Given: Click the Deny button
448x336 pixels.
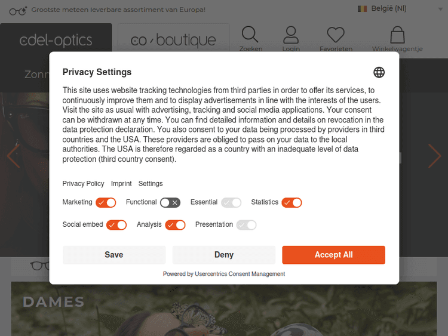Looking at the screenshot, I should [x=224, y=255].
